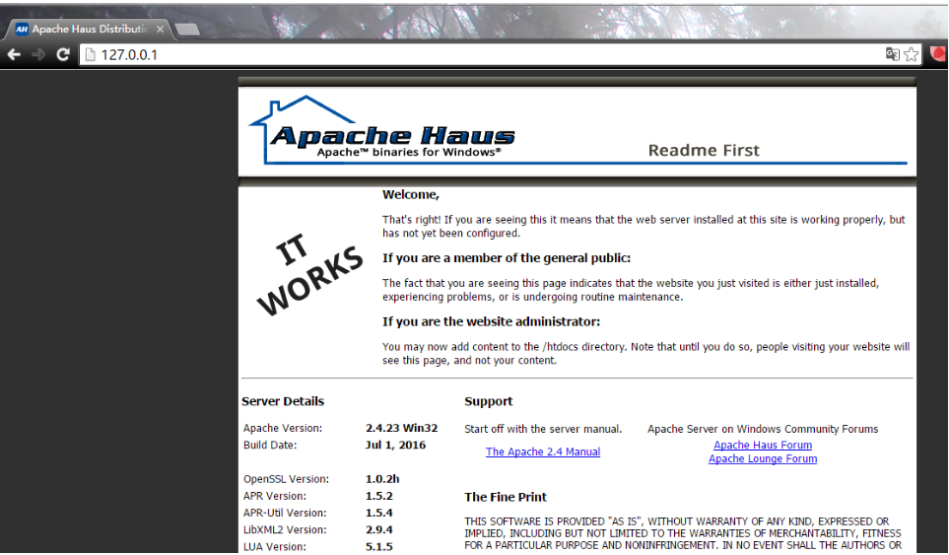Open a new tab with the new-tab button
Viewport: 949px width, 555px height.
click(x=187, y=29)
